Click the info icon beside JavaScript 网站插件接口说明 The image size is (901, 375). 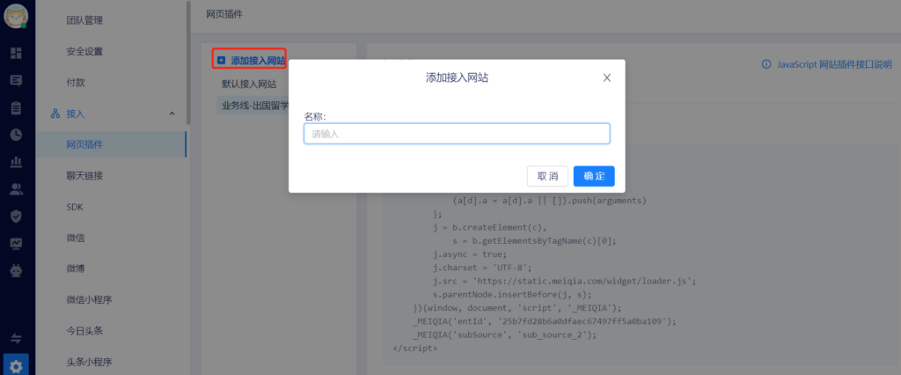[766, 64]
